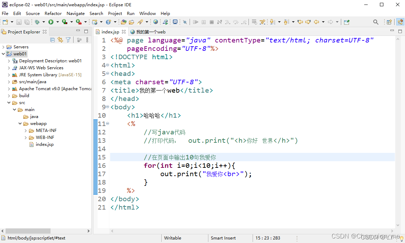Image resolution: width=405 pixels, height=243 pixels.
Task: Click the Previous Annotation up-arrow icon
Action: (286, 22)
